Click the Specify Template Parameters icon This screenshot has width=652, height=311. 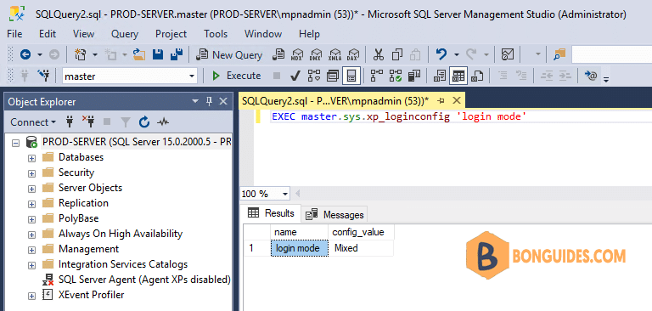591,76
